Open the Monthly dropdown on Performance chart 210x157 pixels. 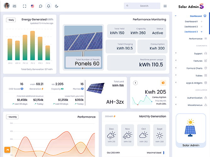[x=12, y=117]
